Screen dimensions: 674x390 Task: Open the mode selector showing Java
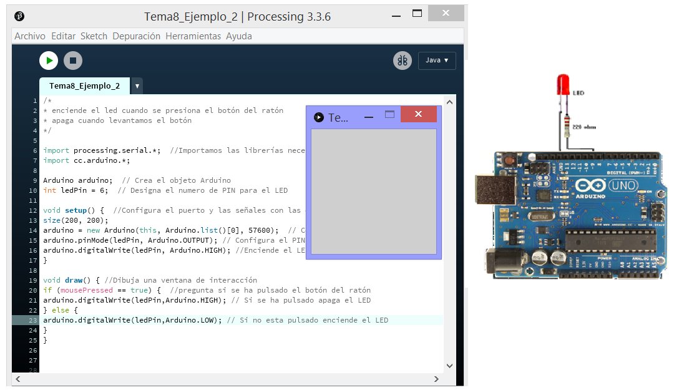point(437,61)
